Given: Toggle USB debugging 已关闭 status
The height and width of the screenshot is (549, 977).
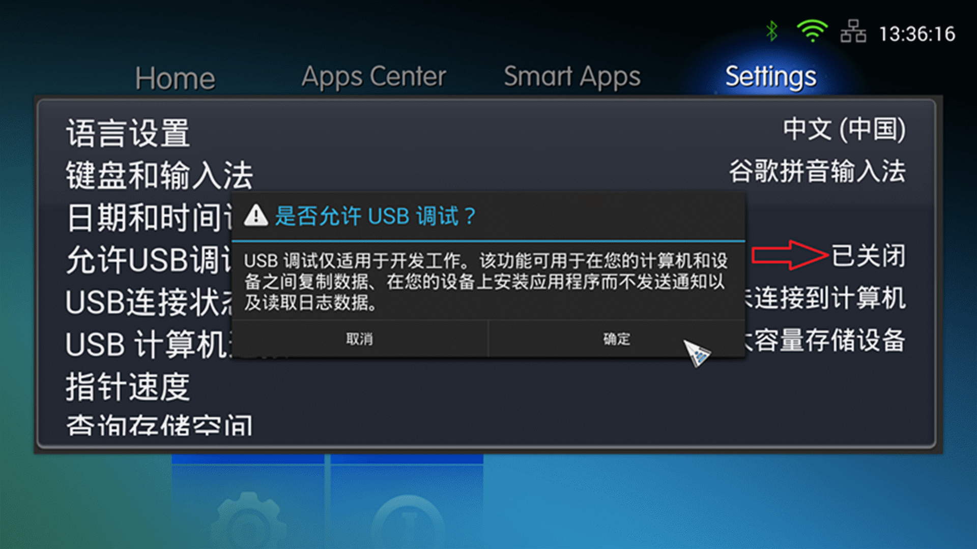Looking at the screenshot, I should click(x=868, y=255).
